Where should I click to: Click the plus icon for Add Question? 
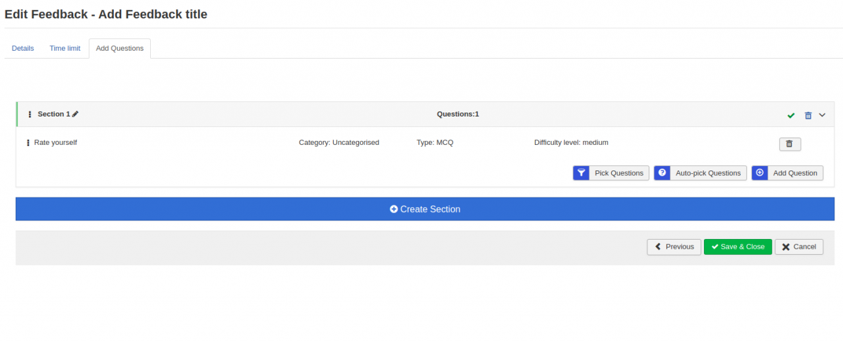coord(759,173)
